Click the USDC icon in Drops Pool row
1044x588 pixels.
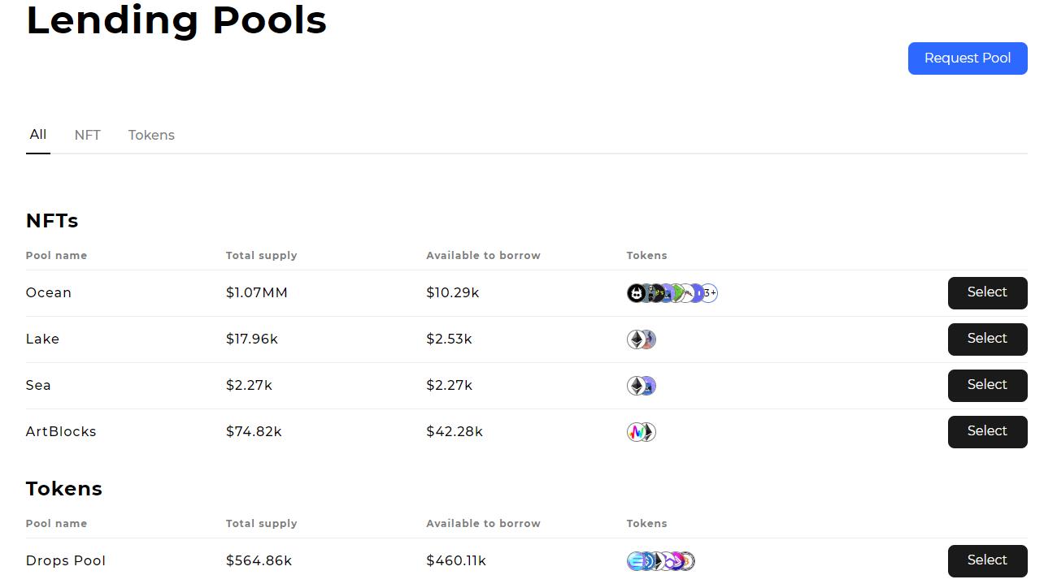646,561
